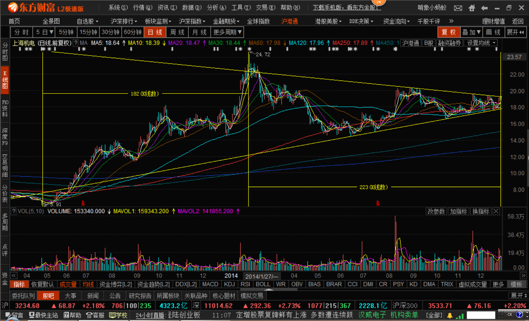529x321 pixels.
Task: Toggle B股 button
Action: pos(429,43)
